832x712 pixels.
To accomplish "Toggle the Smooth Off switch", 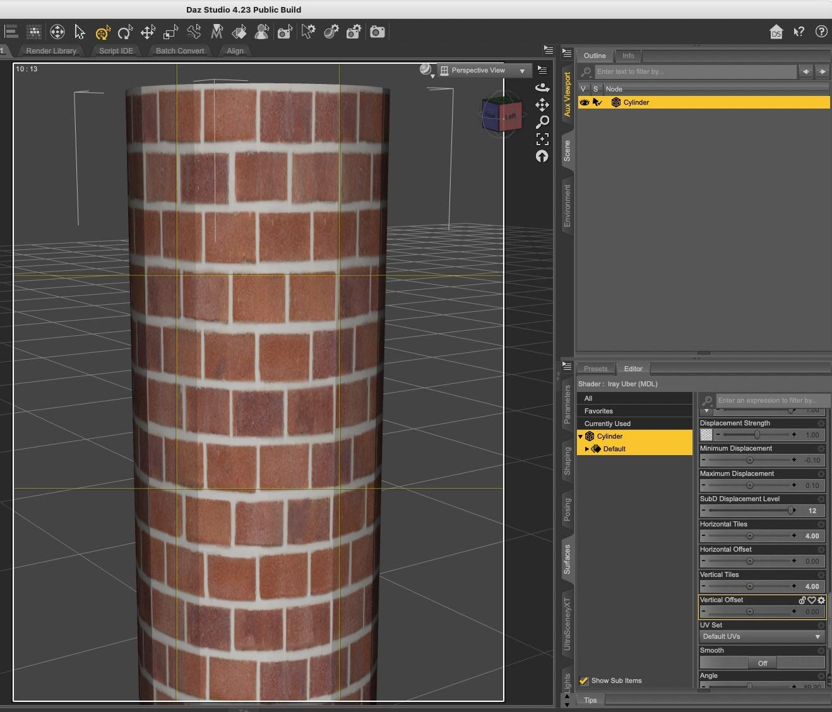I will (762, 663).
